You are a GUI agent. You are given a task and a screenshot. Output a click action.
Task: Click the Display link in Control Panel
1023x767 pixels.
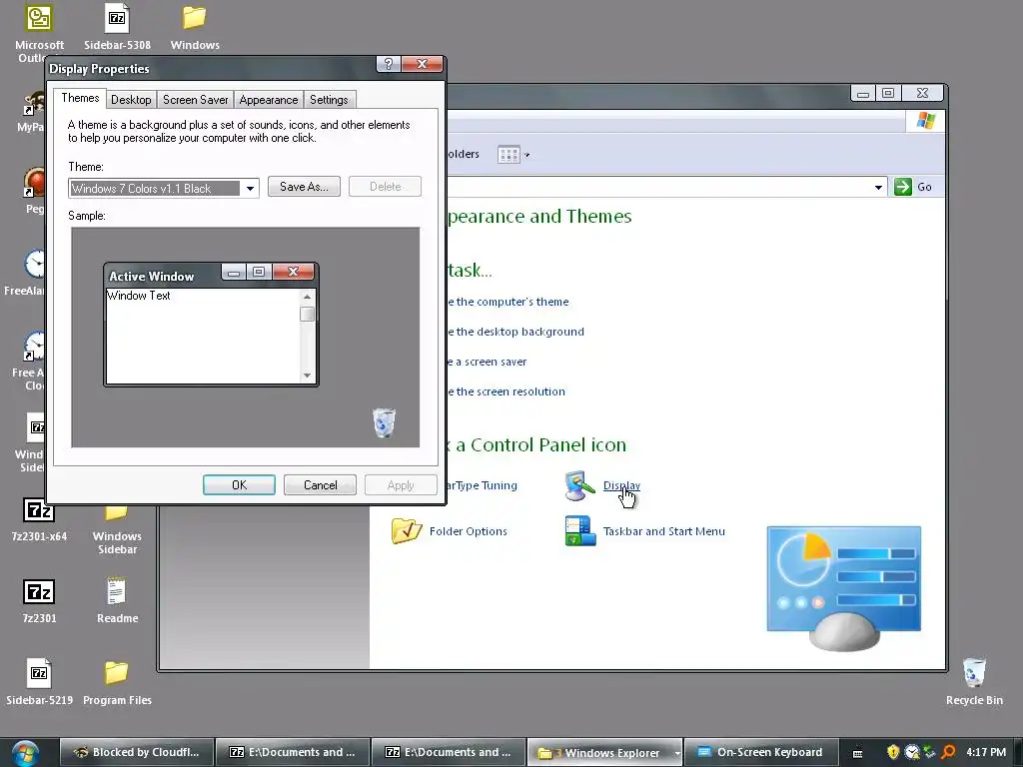coord(621,485)
